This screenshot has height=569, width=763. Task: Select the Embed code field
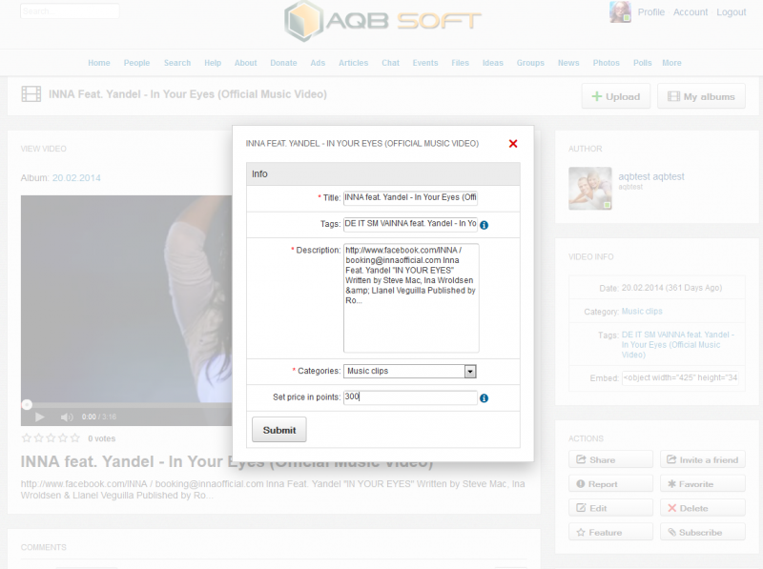click(680, 377)
